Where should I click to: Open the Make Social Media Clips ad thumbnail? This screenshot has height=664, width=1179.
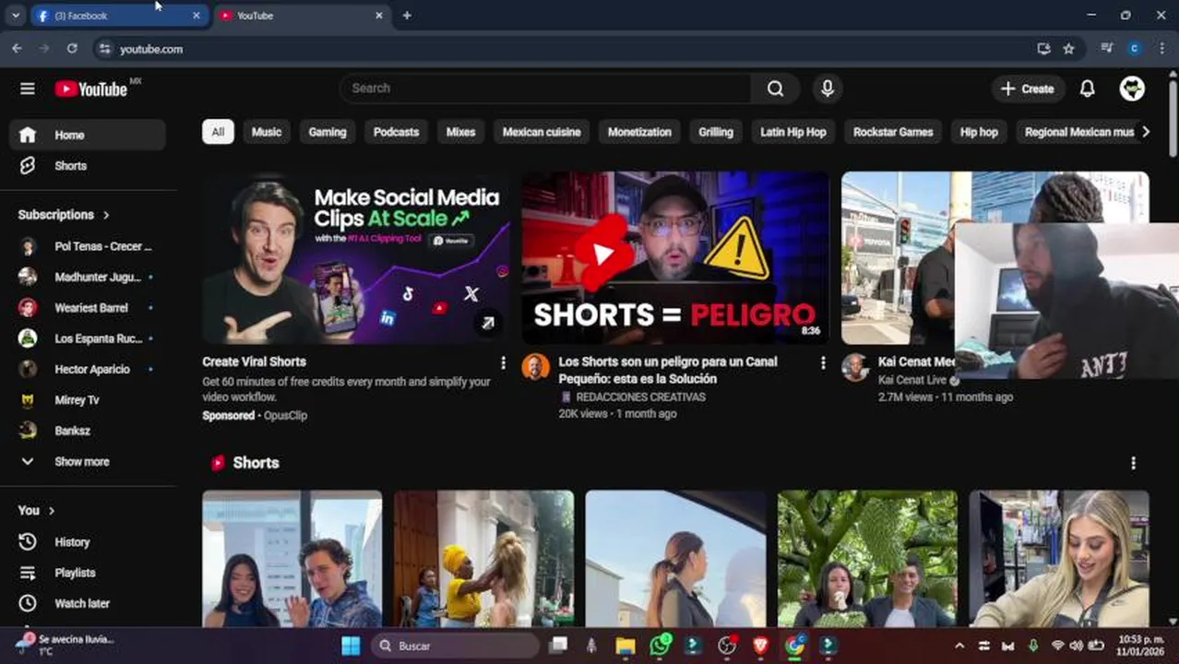[356, 258]
